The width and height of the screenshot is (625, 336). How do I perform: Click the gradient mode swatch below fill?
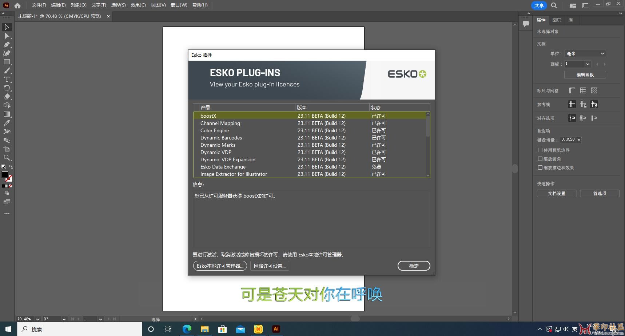pos(7,186)
